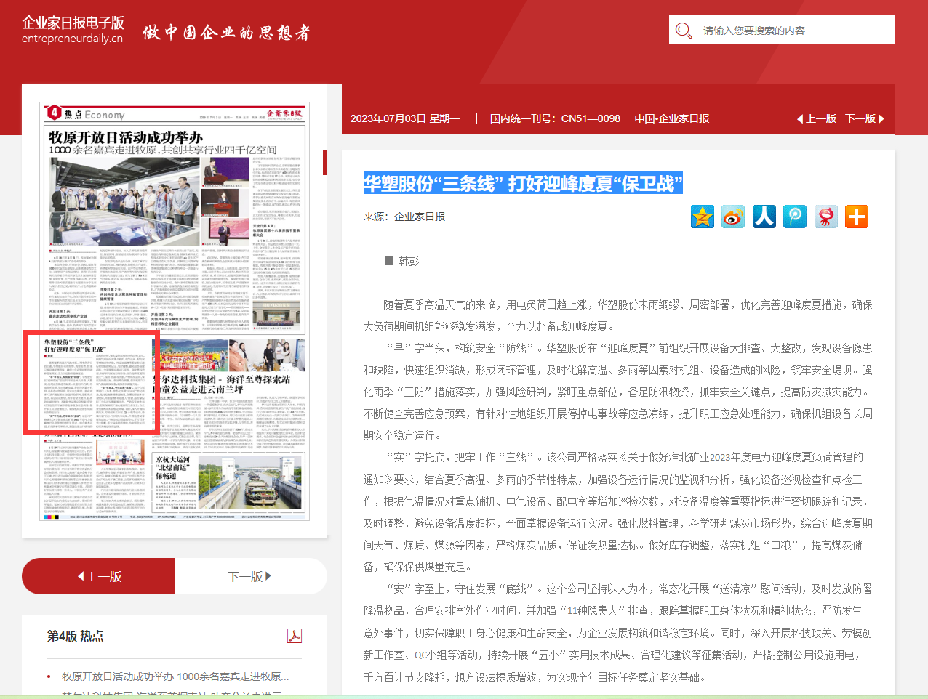Click 中国•企业家日报 in the red bar
This screenshot has width=928, height=699.
click(x=671, y=118)
